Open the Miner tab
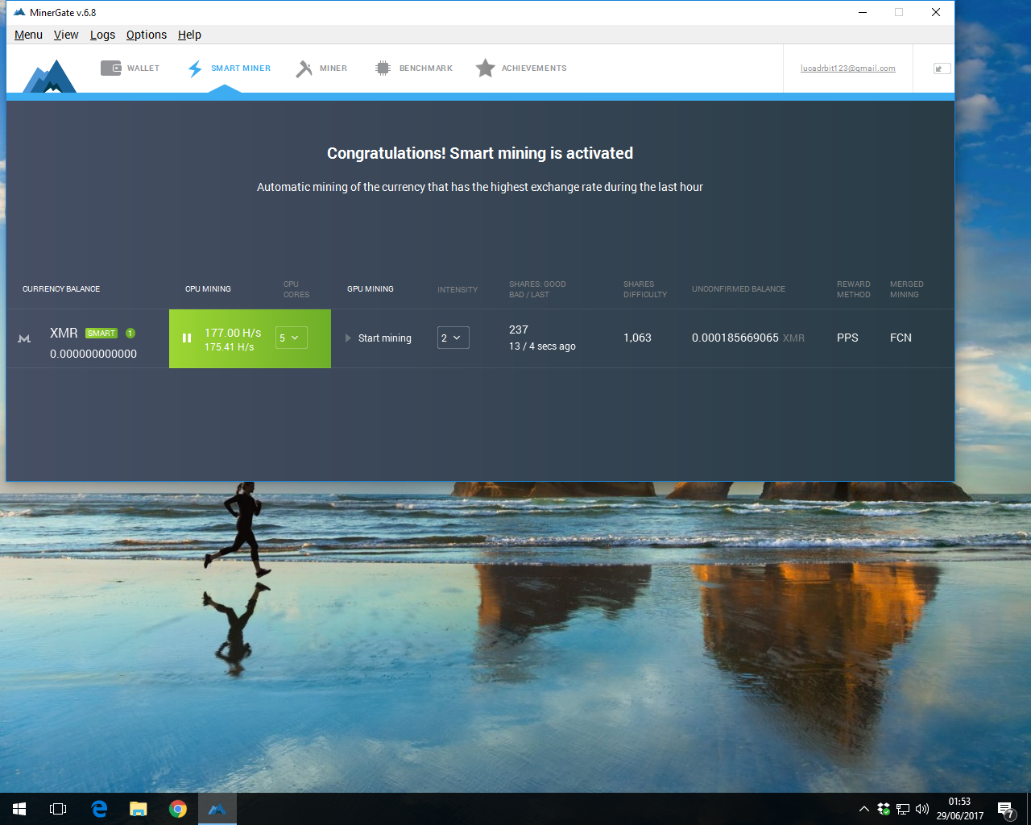The height and width of the screenshot is (825, 1031). click(321, 68)
